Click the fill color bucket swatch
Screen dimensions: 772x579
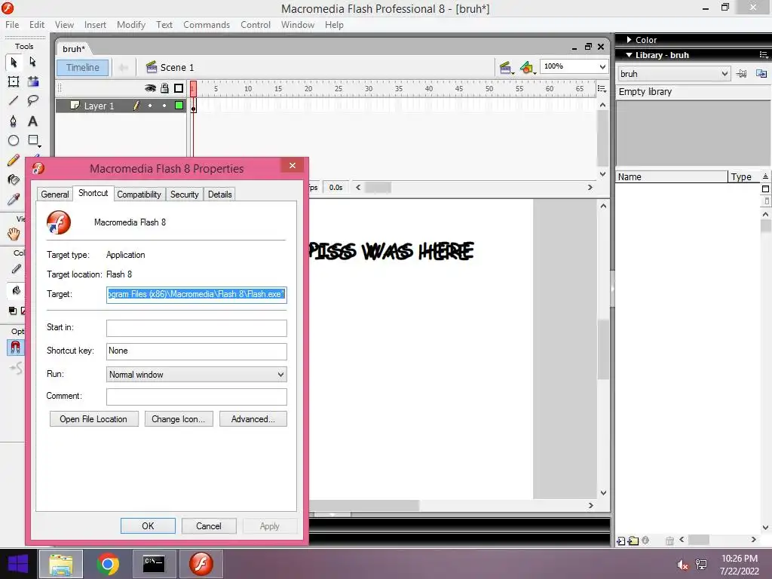pyautogui.click(x=16, y=290)
